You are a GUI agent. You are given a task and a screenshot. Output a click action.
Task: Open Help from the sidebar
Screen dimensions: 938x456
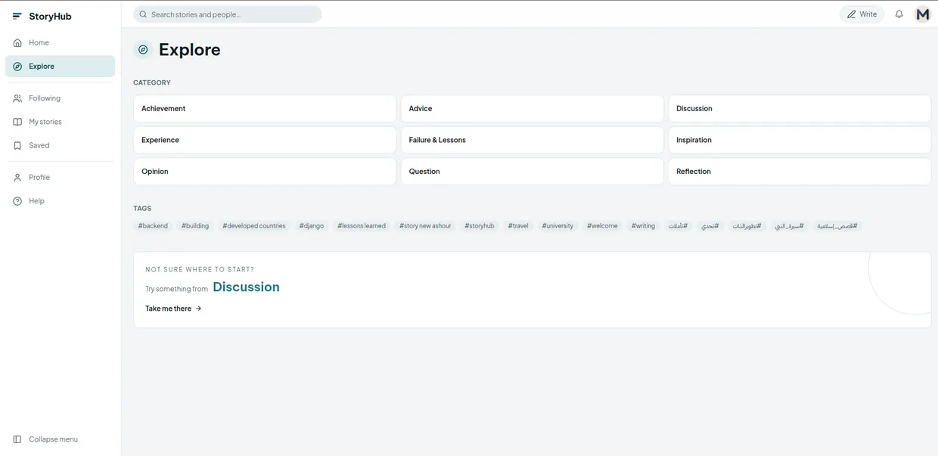(60, 201)
